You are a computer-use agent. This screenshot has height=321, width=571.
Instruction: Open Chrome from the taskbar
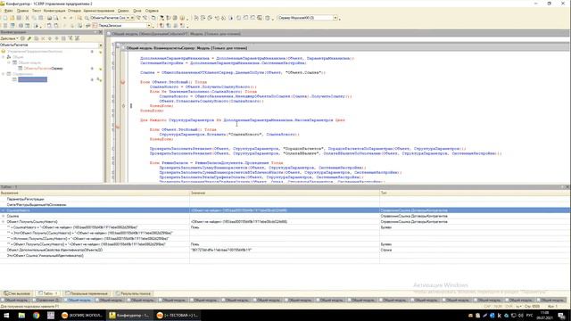[36, 315]
